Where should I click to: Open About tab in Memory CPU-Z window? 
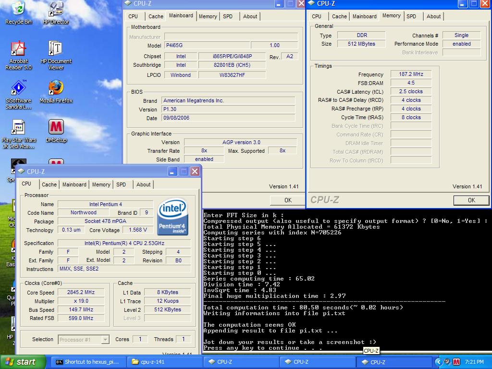[434, 16]
